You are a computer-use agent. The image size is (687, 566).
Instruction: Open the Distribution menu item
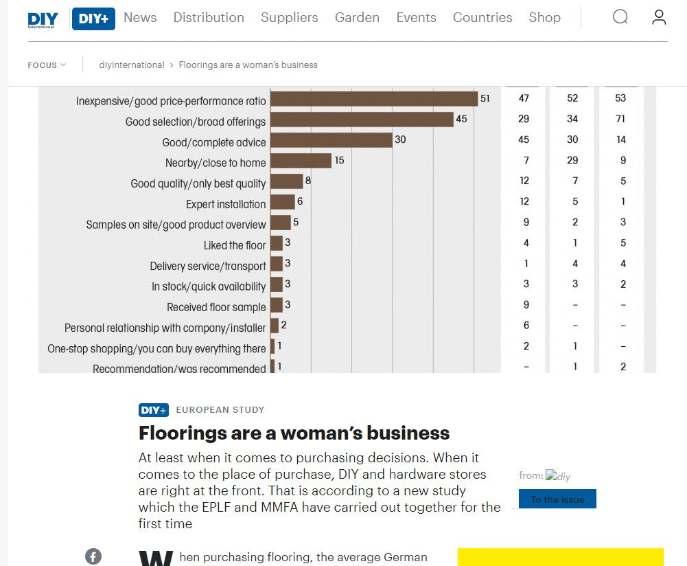(209, 18)
